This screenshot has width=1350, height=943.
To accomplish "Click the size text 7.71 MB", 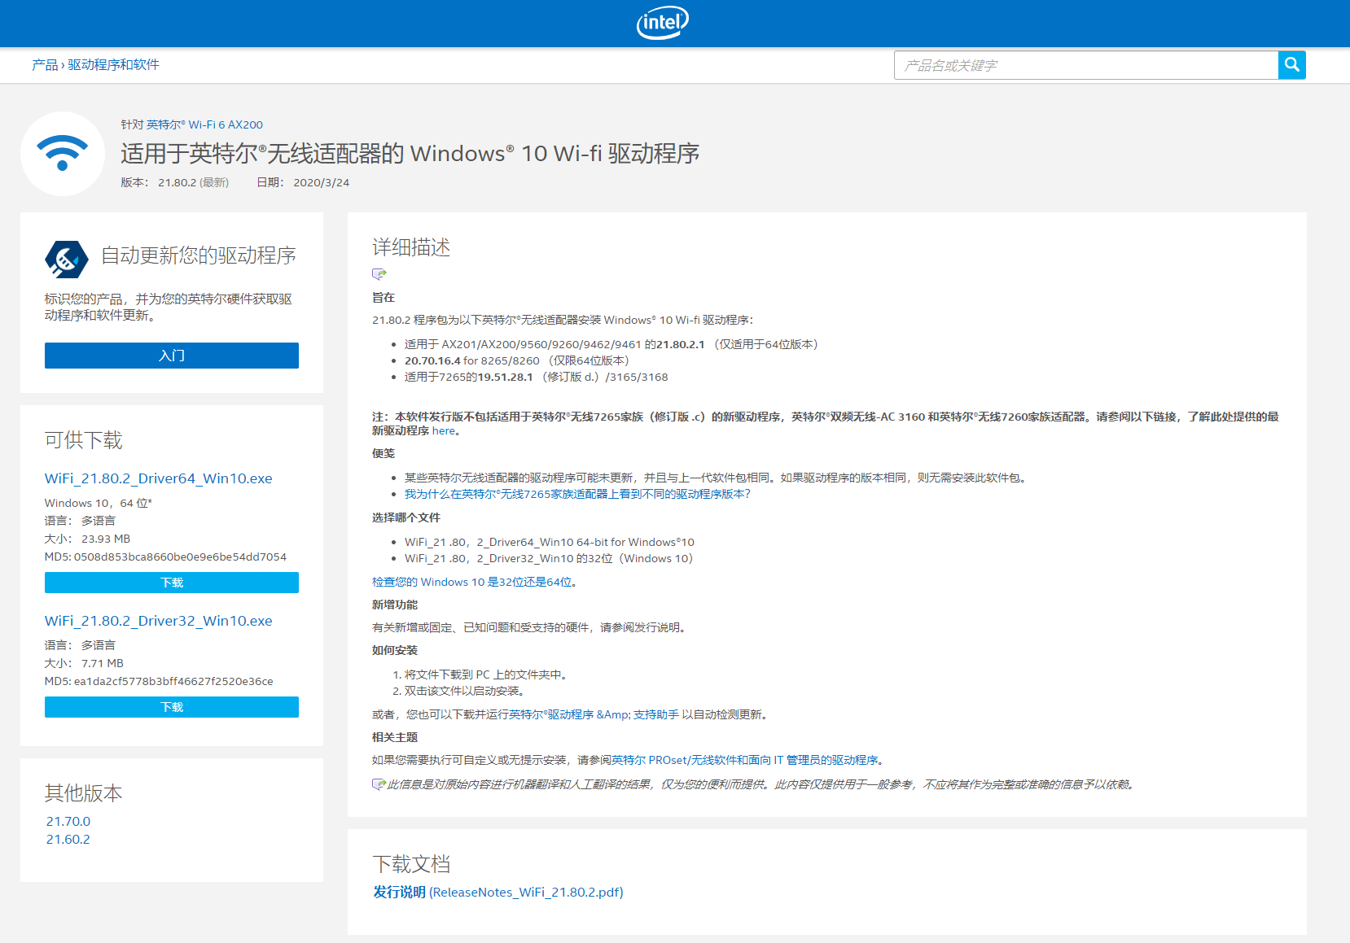I will click(103, 664).
